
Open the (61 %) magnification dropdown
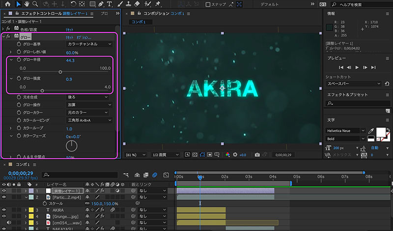tap(136, 155)
